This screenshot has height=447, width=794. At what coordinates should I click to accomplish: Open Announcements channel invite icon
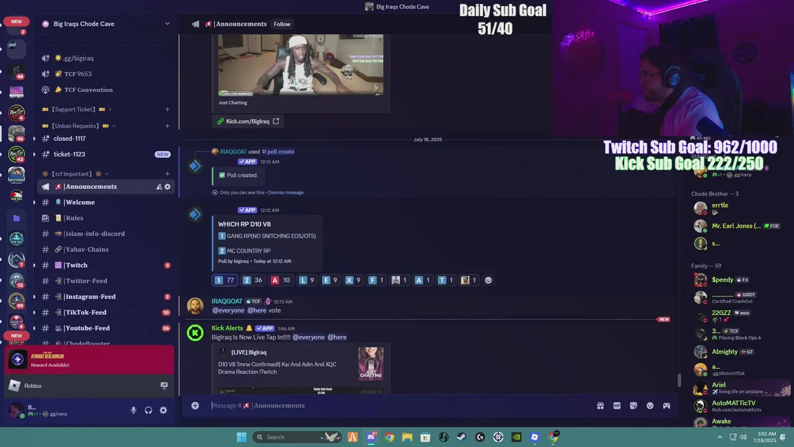click(159, 187)
